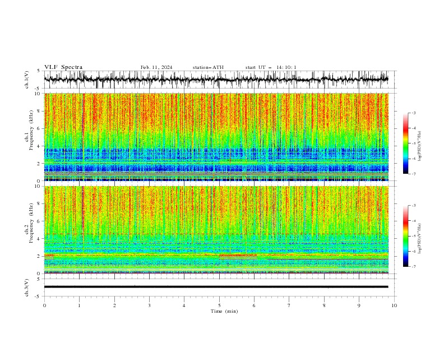
Task: Select the "Feb. 11, 2024" date text
Action: 156,67
